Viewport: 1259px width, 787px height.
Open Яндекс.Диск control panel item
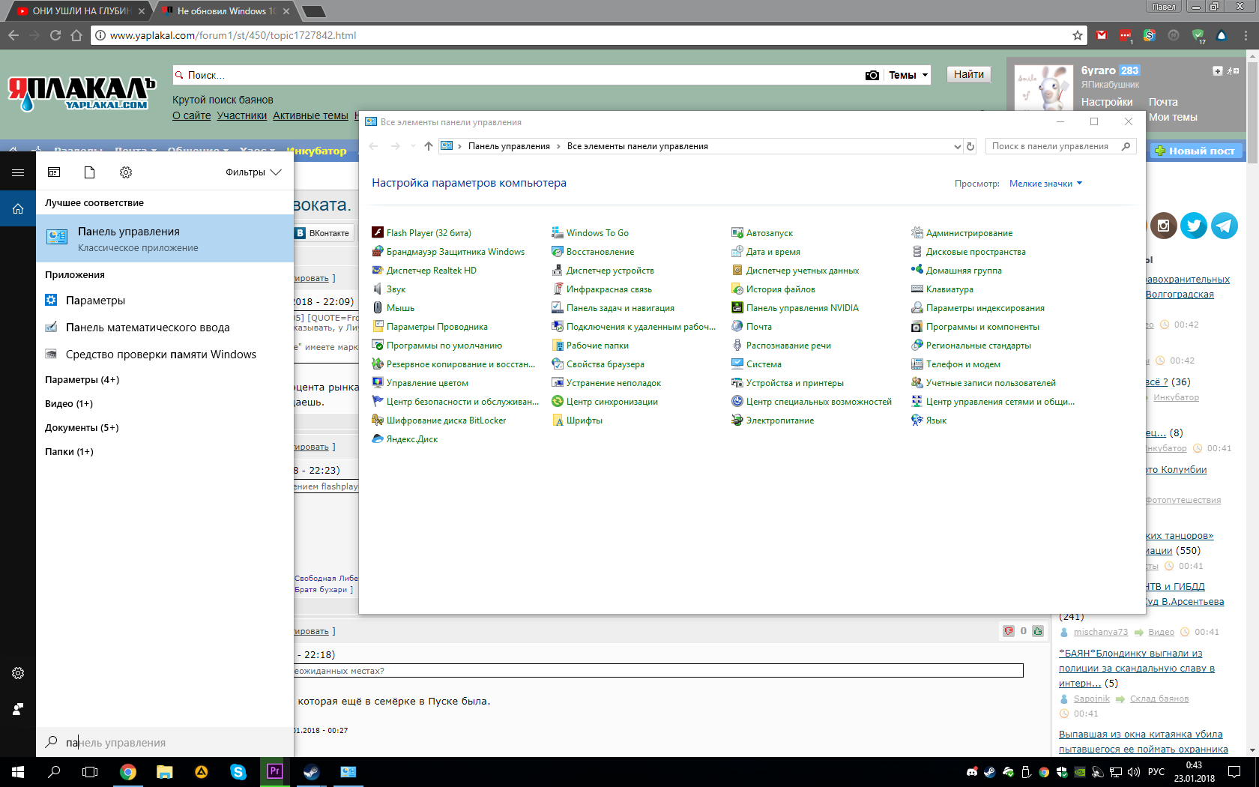pyautogui.click(x=405, y=439)
